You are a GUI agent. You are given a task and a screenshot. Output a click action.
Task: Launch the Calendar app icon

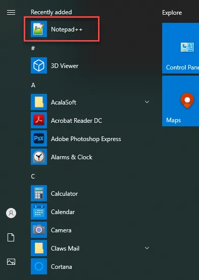(x=39, y=212)
